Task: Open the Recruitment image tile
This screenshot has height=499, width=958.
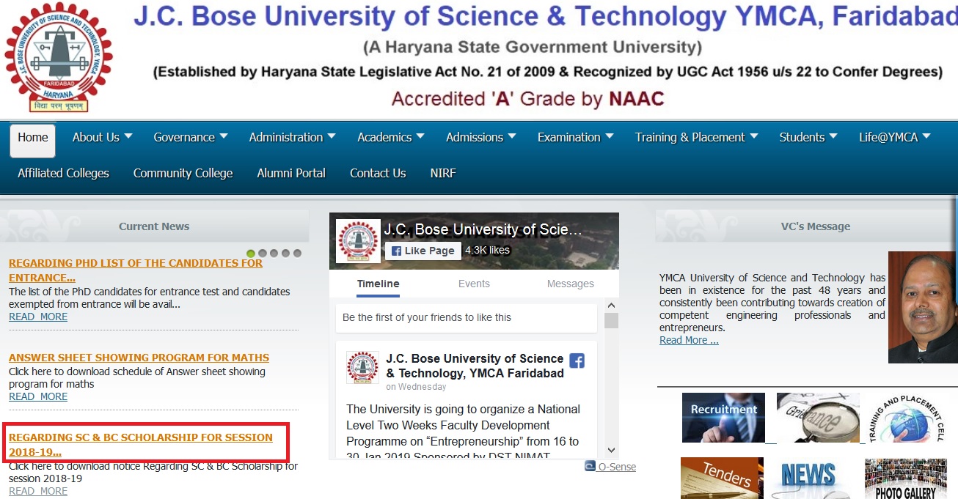Action: pyautogui.click(x=723, y=418)
